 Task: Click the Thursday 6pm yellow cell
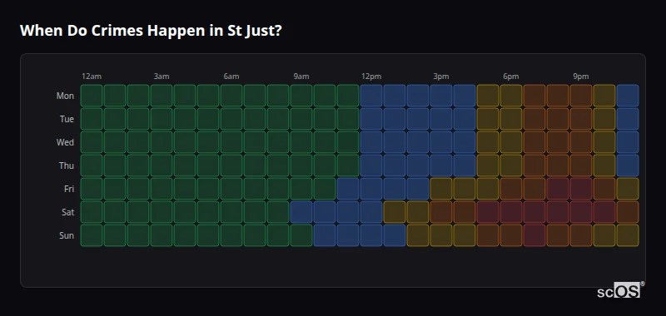(511, 165)
